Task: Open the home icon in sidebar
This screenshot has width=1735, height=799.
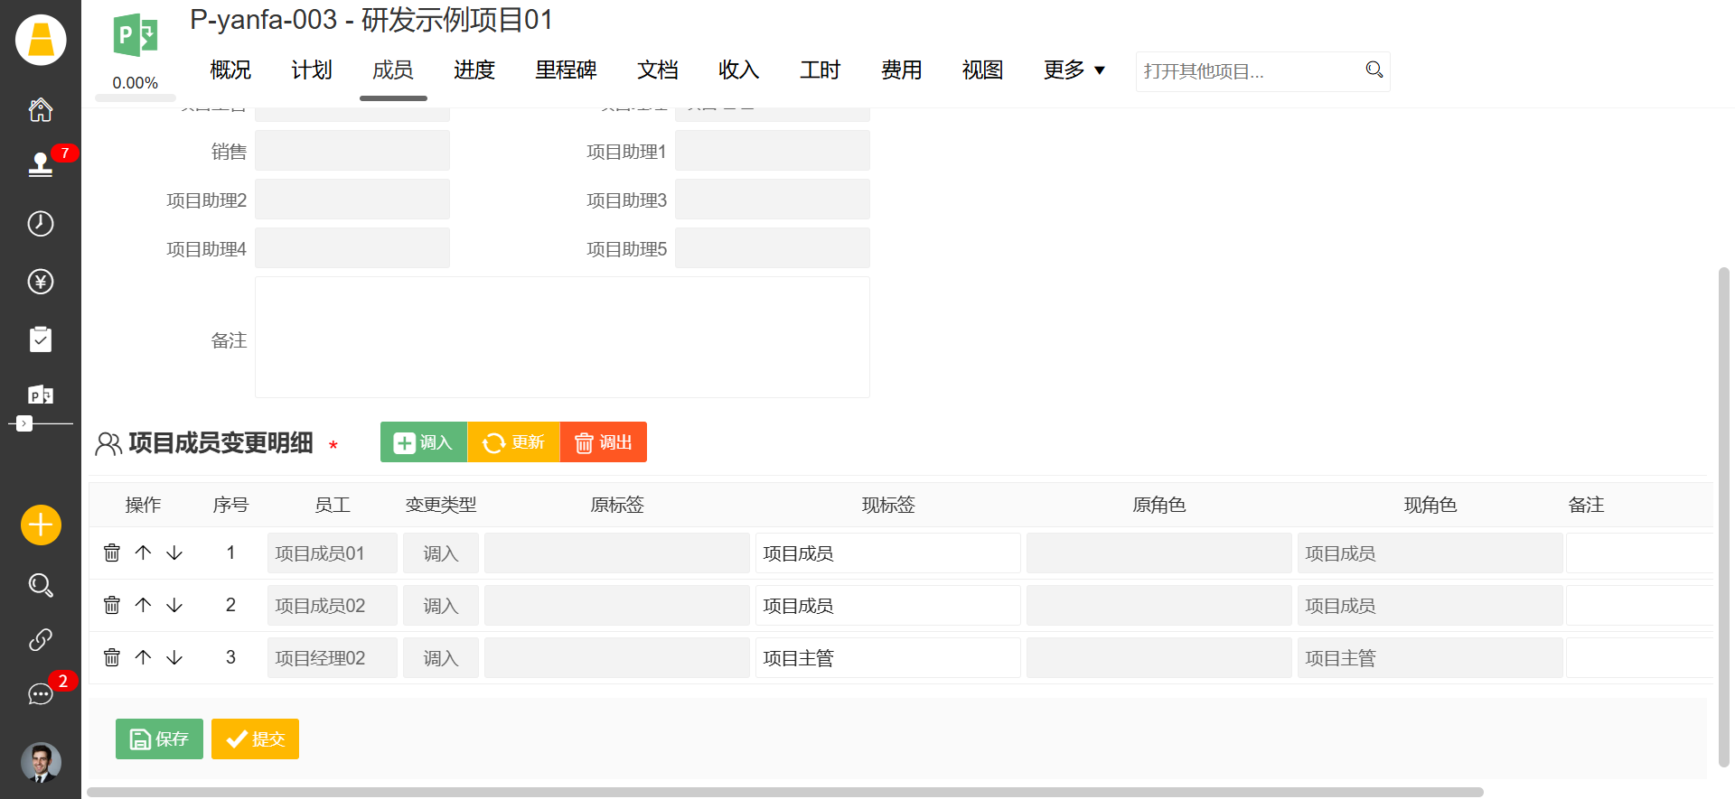Action: click(x=41, y=110)
